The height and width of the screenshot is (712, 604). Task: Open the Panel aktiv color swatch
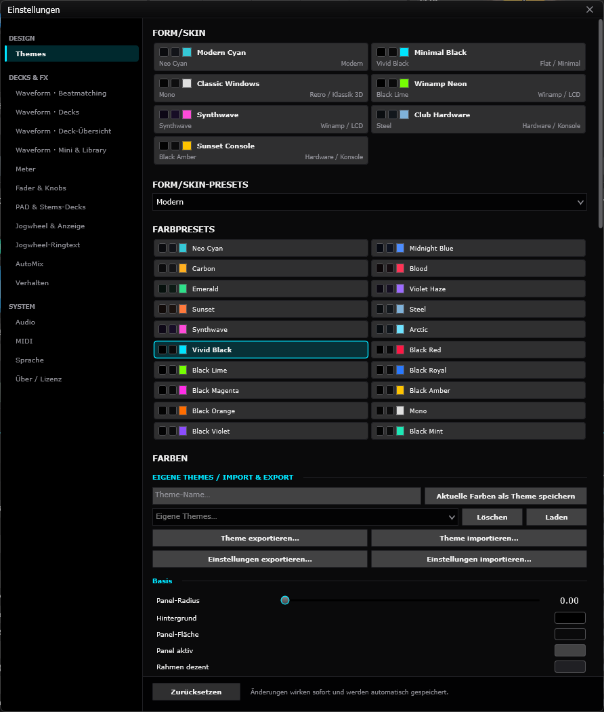coord(570,651)
